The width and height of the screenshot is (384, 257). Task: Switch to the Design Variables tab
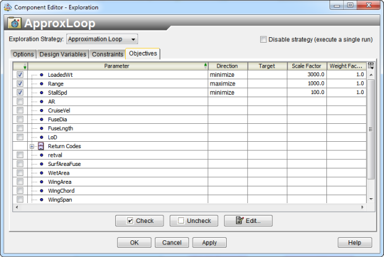click(x=64, y=54)
